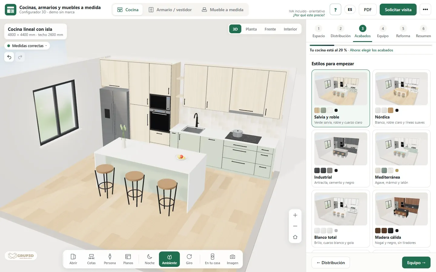436x272 pixels.
Task: Select the Blanco total style card
Action: point(341,219)
